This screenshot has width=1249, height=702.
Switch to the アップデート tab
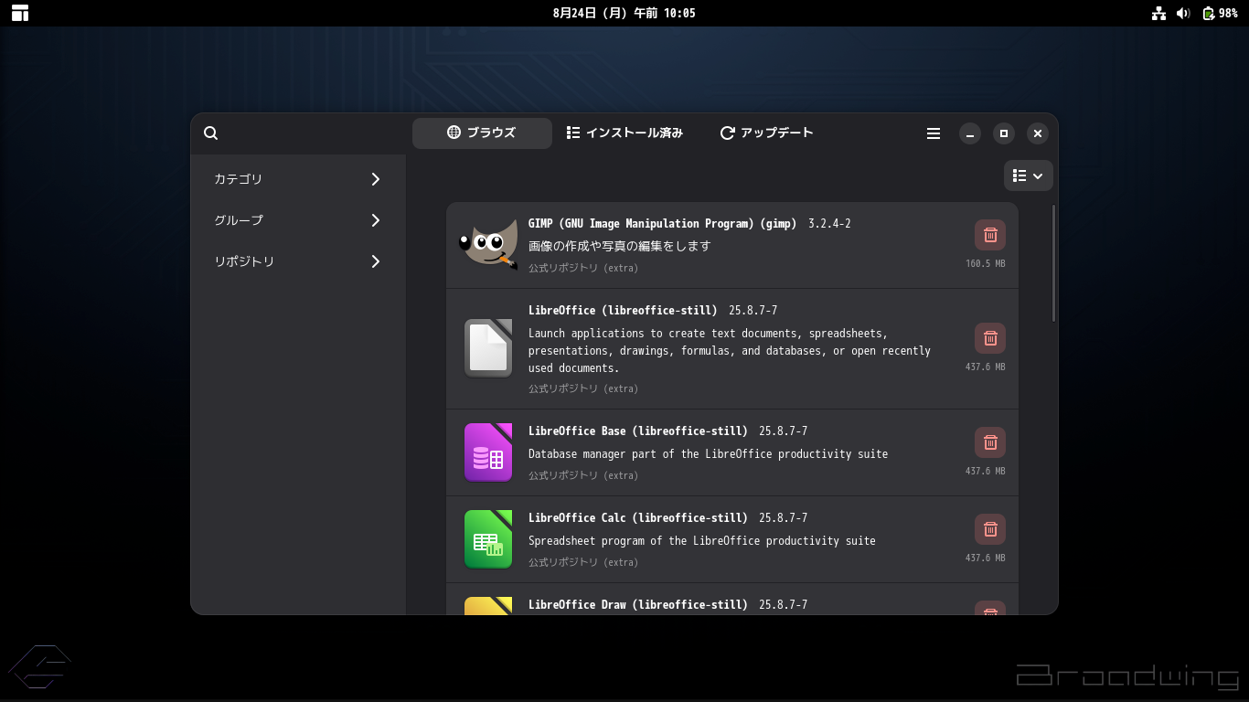(766, 133)
